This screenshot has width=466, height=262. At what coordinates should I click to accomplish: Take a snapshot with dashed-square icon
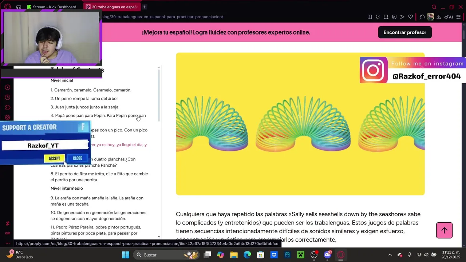[x=386, y=17]
